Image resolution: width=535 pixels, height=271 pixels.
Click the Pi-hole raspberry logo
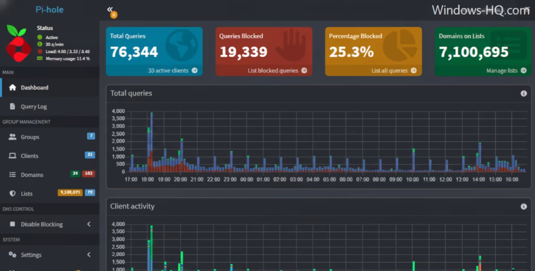[18, 43]
